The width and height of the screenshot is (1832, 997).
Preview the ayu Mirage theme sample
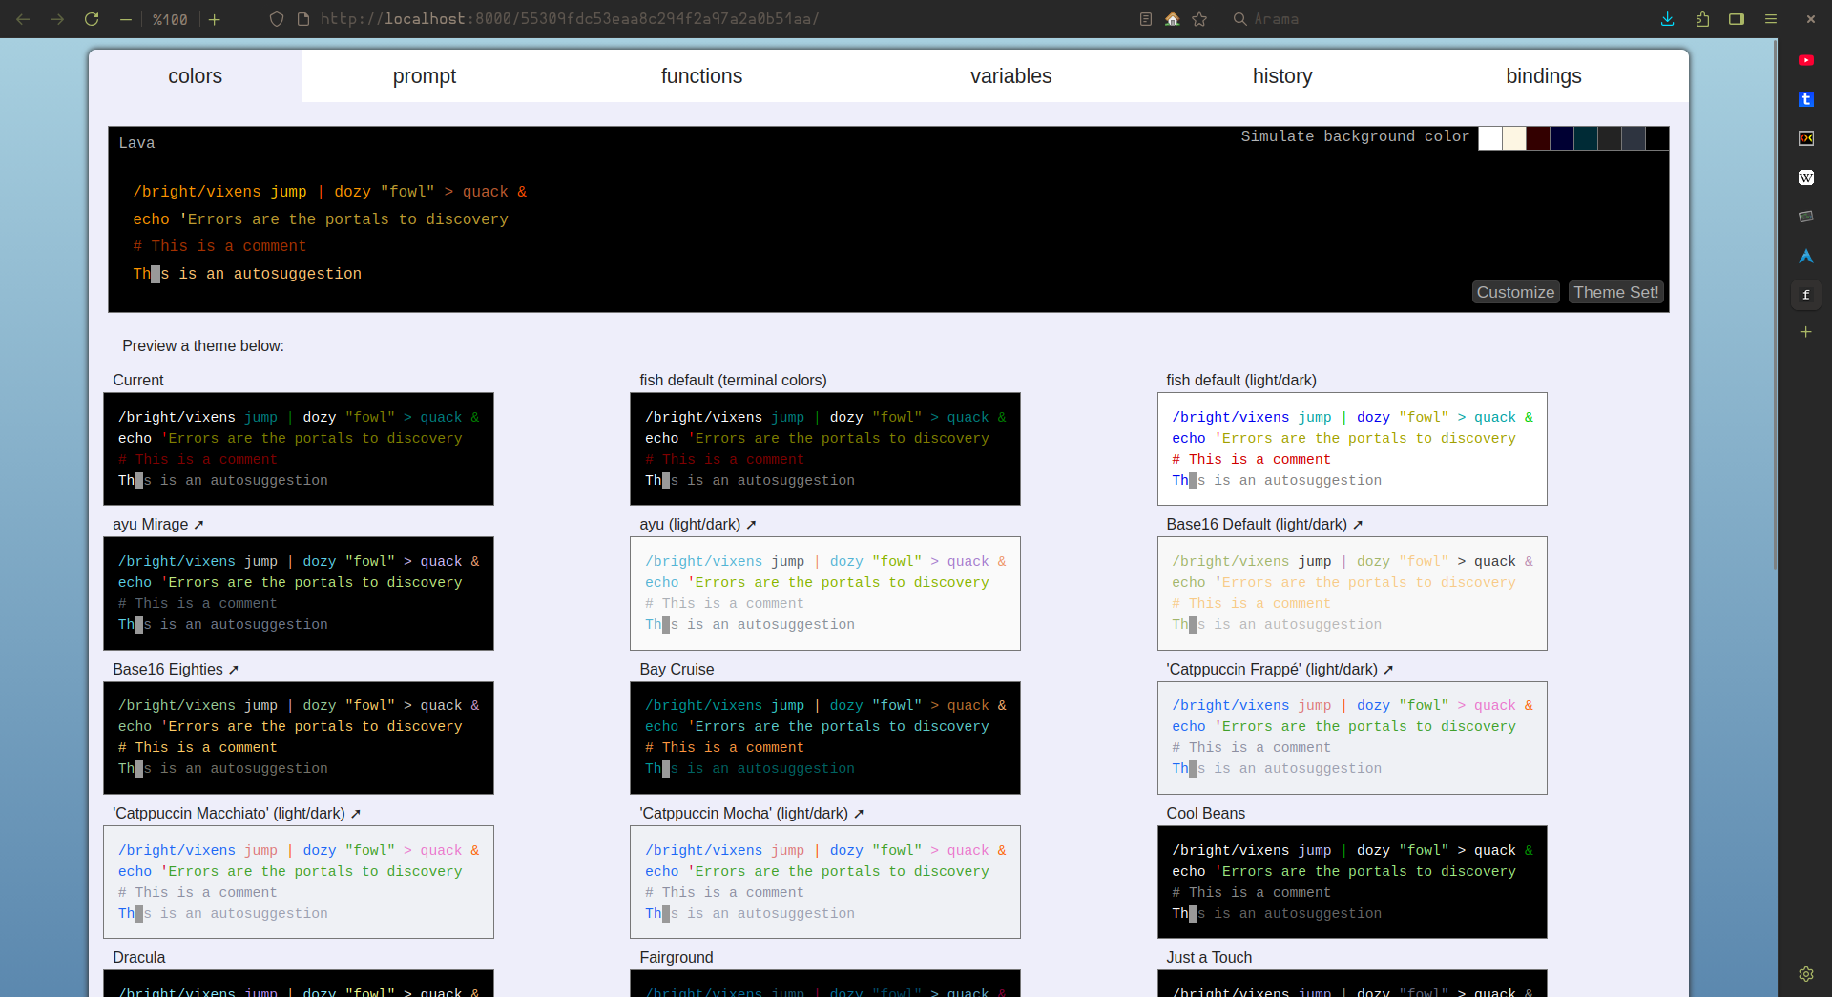(x=299, y=593)
